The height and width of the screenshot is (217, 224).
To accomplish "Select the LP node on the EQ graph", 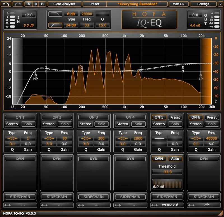I will click(x=200, y=75).
